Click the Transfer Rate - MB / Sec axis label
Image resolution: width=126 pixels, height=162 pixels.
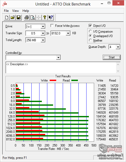(x=53, y=149)
